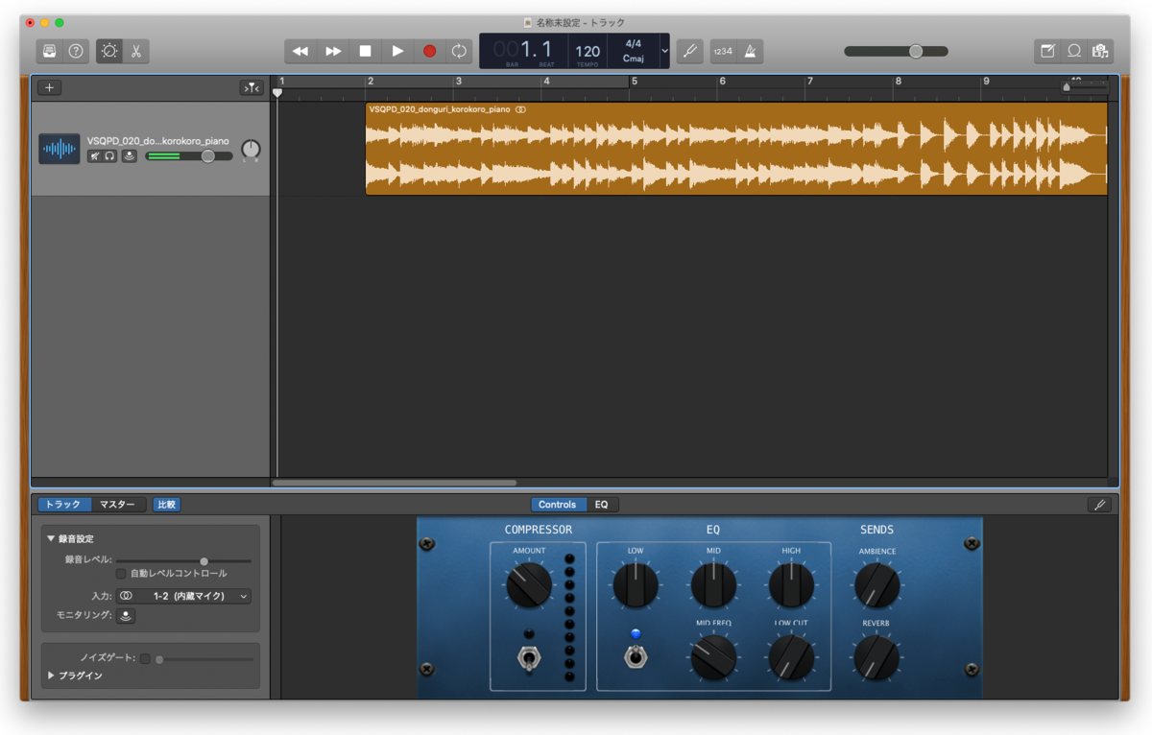Collapse the 録音設定 section
The image size is (1152, 735).
(52, 538)
